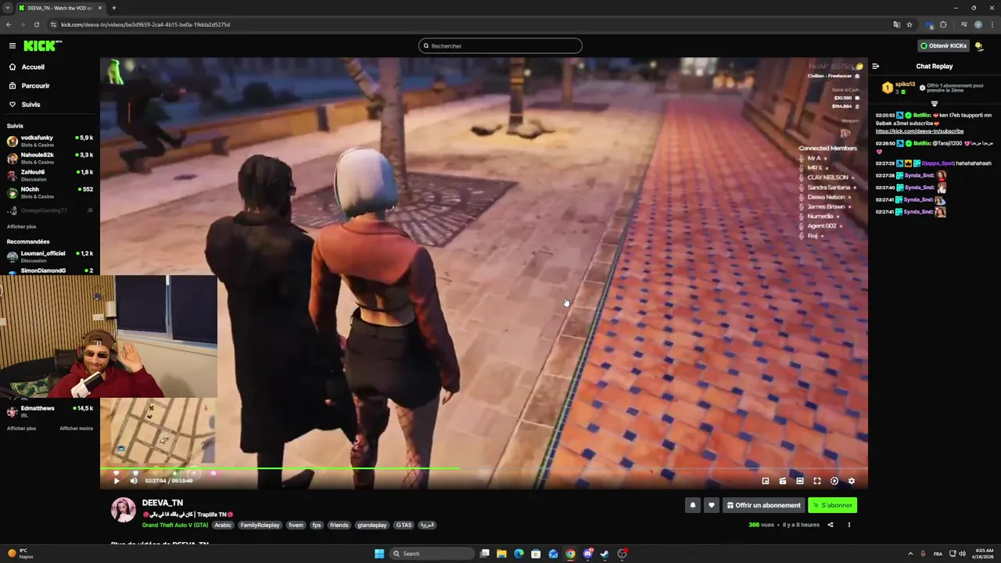Open followed channel ZaNouNi
Image resolution: width=1001 pixels, height=563 pixels.
[50, 175]
